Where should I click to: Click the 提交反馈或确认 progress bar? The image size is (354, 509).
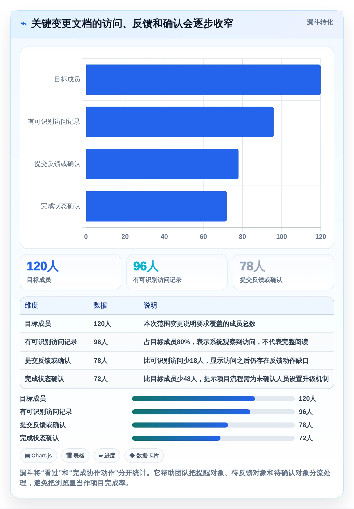(213, 425)
